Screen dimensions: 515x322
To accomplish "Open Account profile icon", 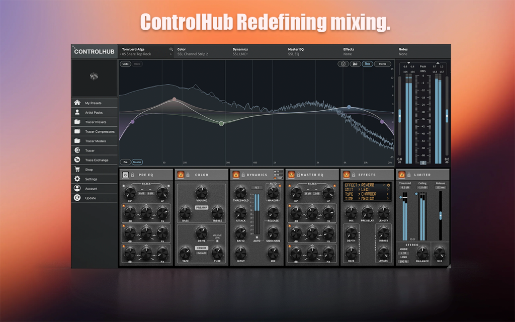I will click(x=77, y=188).
